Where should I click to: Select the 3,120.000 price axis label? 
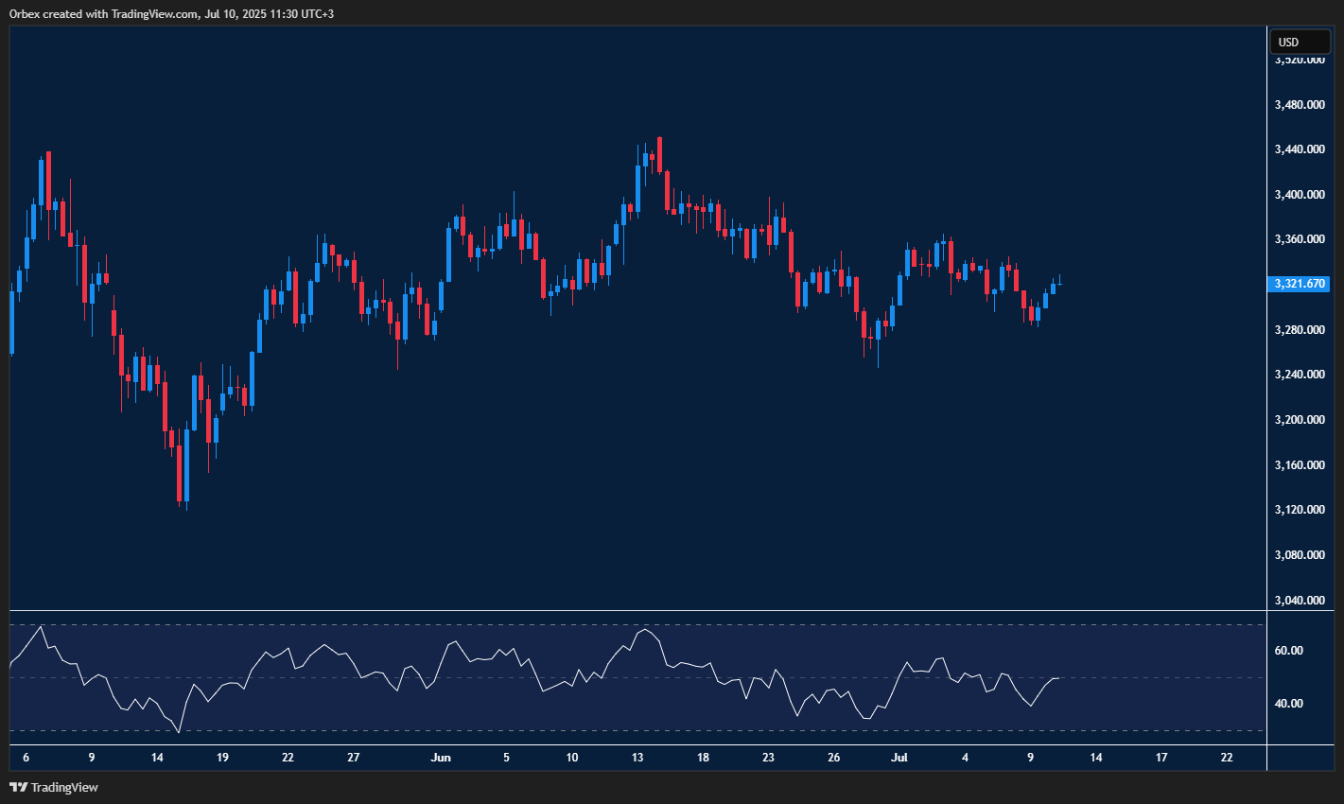[1300, 510]
